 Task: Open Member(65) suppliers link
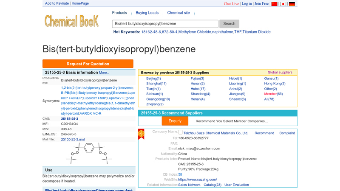tap(273, 94)
